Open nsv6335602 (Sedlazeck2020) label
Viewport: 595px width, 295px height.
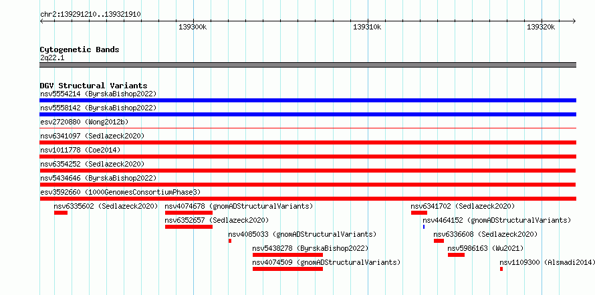point(106,206)
